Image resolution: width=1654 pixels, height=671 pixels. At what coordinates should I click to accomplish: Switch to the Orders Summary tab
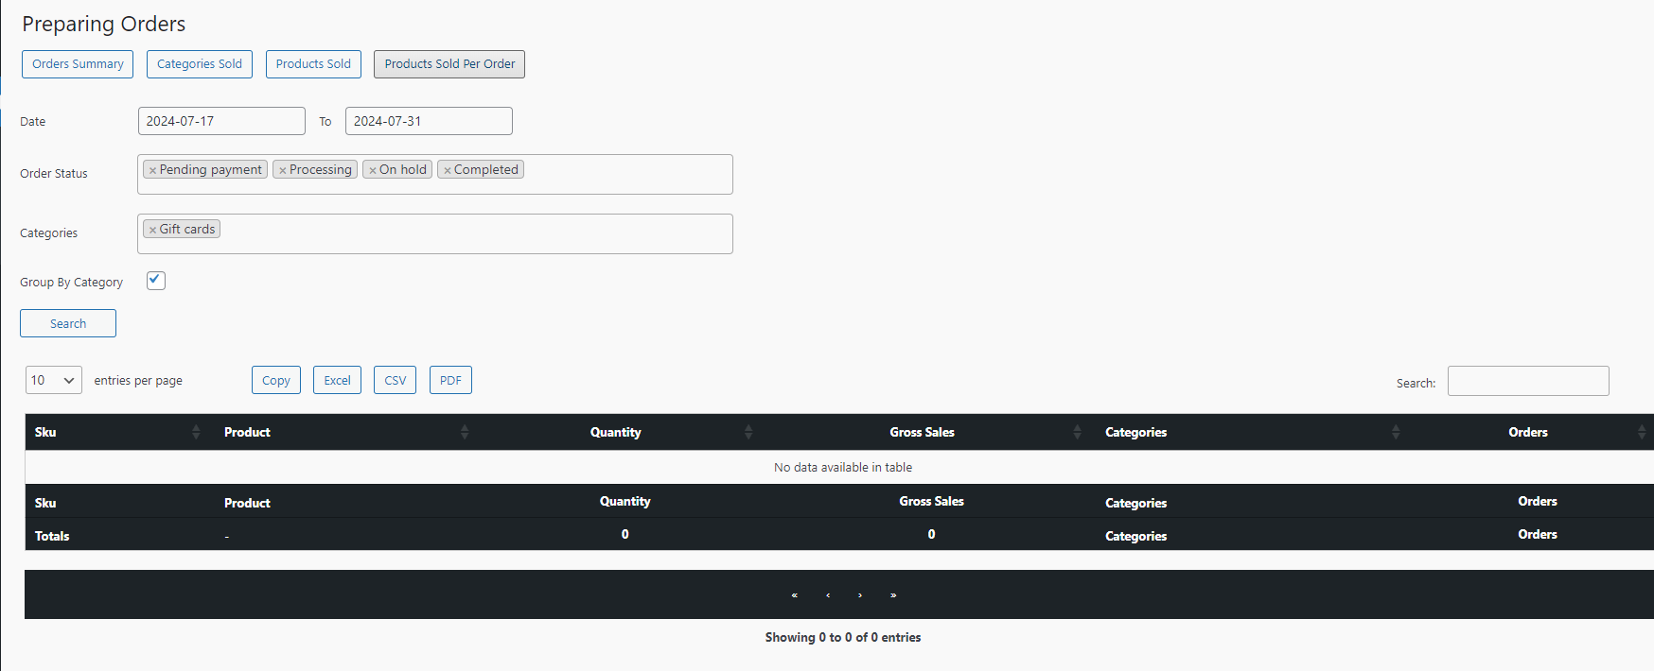click(78, 64)
